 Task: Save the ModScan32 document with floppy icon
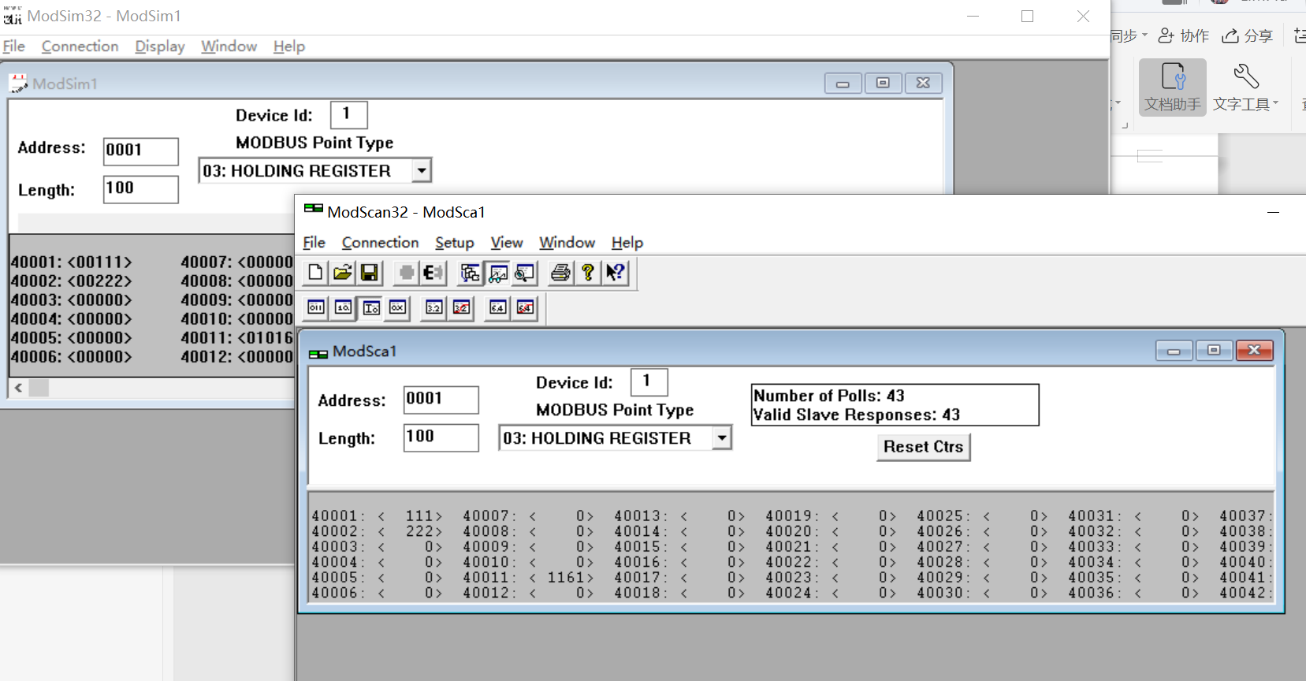tap(369, 273)
